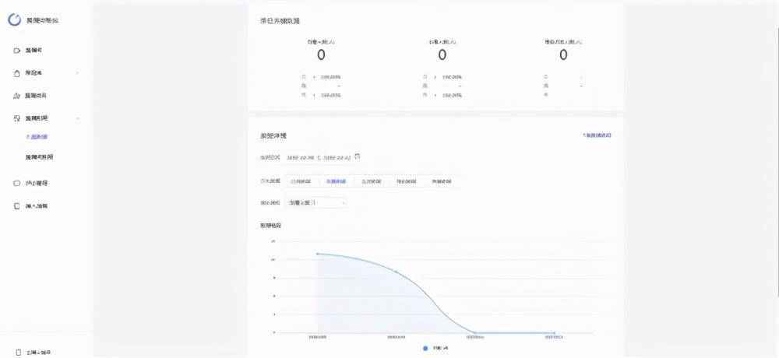Expand the chevron on the bag-icon sidebar item
779x358 pixels.
[x=77, y=73]
